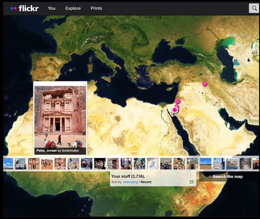The image size is (260, 219).
Task: Click the pink pin on the Levant coast
Action: pos(178,101)
